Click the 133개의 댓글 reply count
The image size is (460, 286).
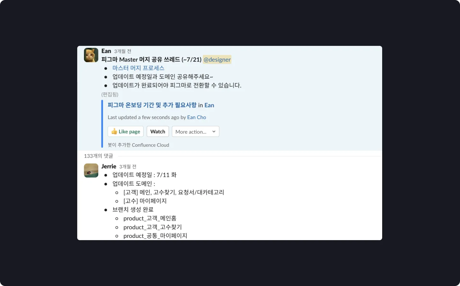coord(99,156)
